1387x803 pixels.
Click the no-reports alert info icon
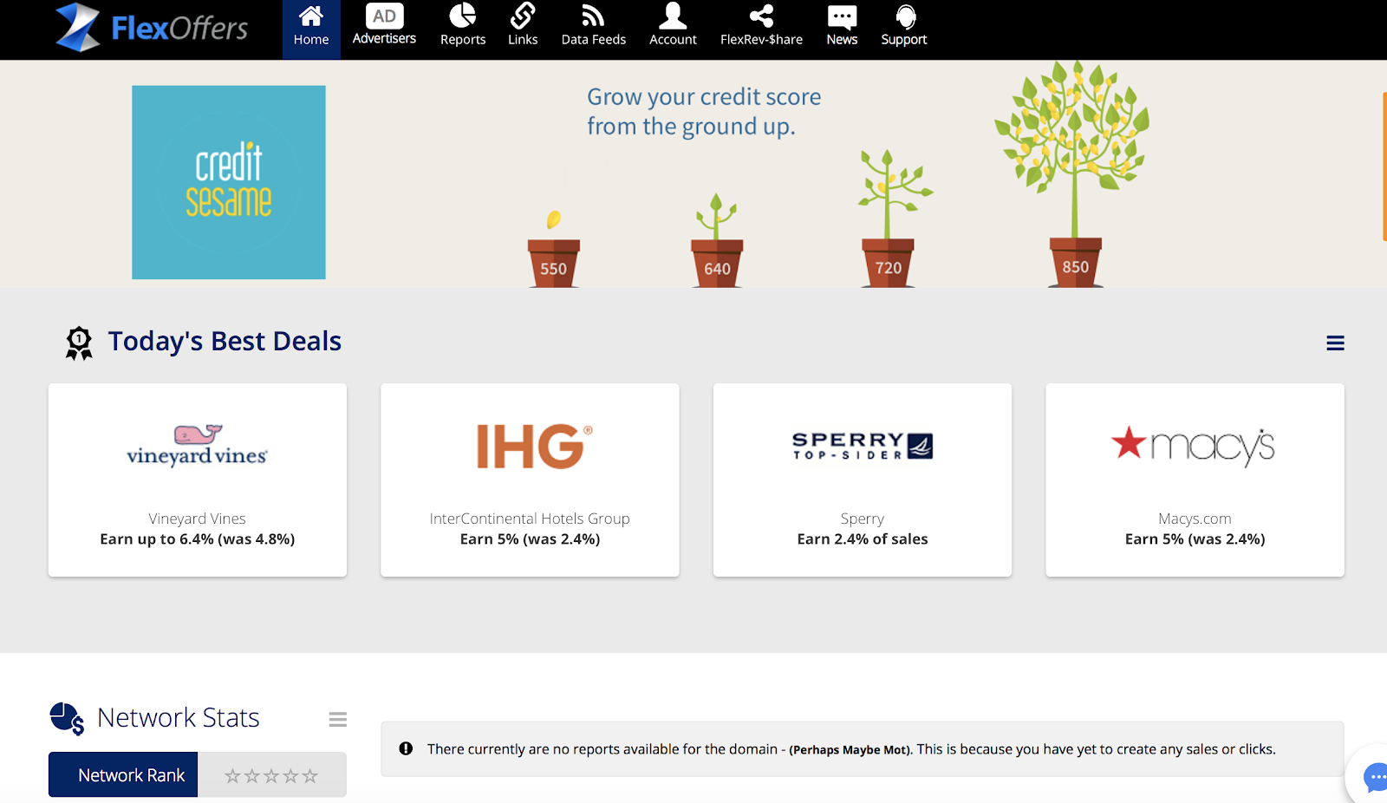click(406, 748)
